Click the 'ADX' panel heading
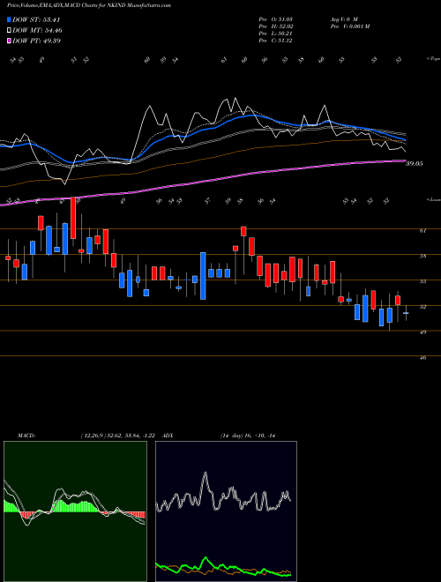This screenshot has width=441, height=582. [x=168, y=436]
